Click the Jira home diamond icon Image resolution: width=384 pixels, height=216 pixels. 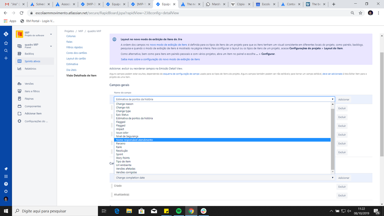6,34
